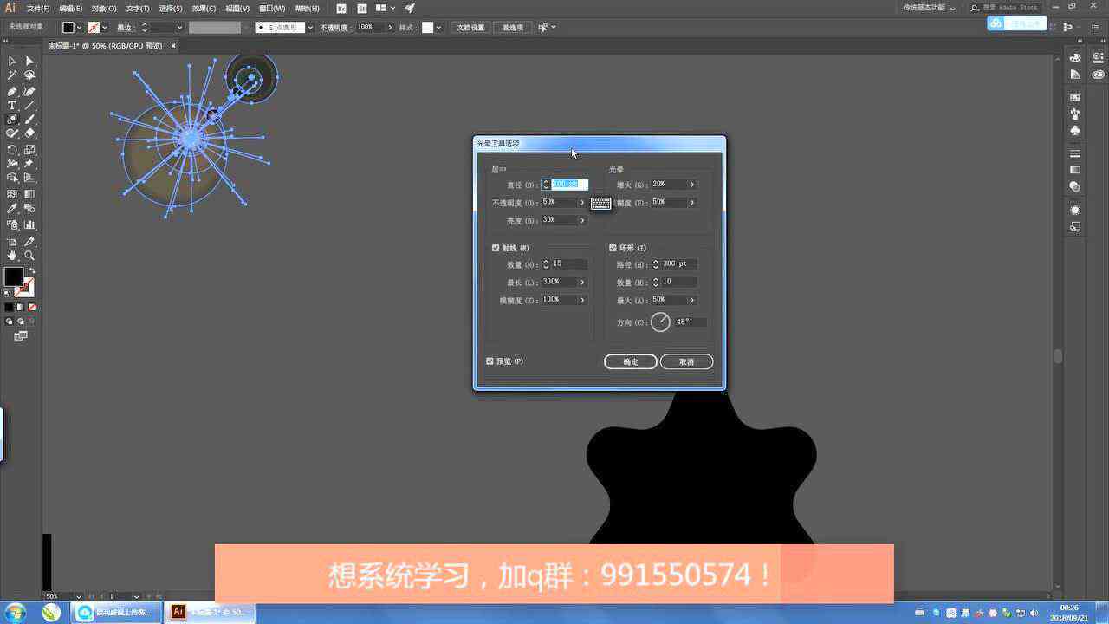The width and height of the screenshot is (1109, 624).
Task: Select the Eraser tool
Action: [29, 133]
